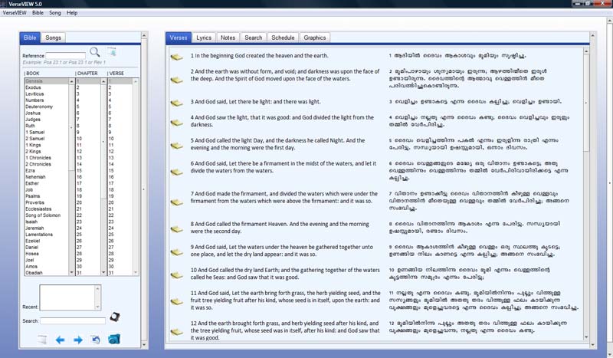Click the blue right arrow icon
The image size is (613, 358).
[77, 340]
